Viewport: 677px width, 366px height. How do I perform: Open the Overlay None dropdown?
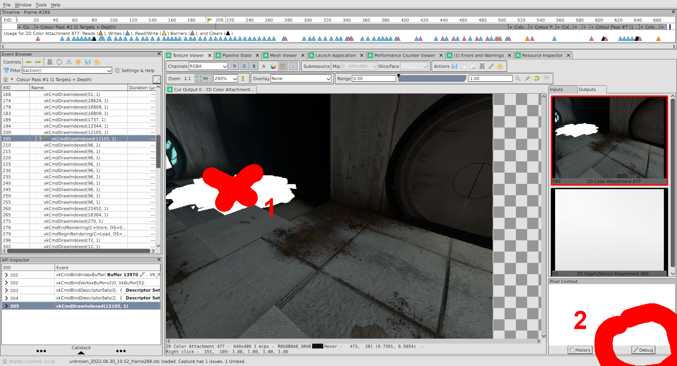tap(301, 79)
